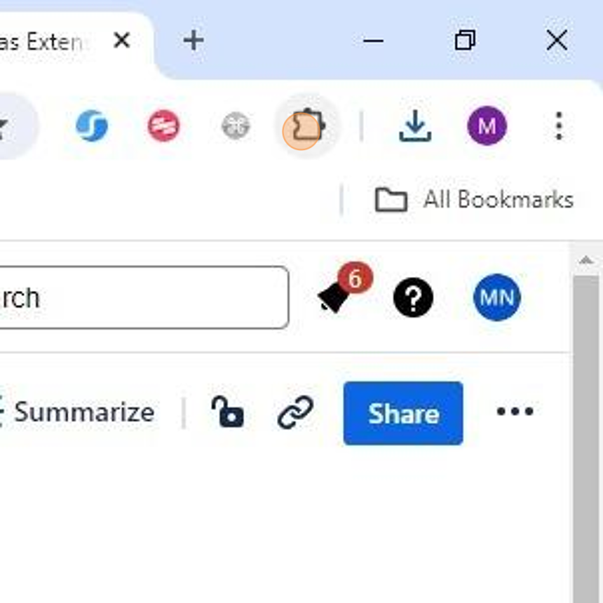Click the blue swirl extension icon

point(92,127)
